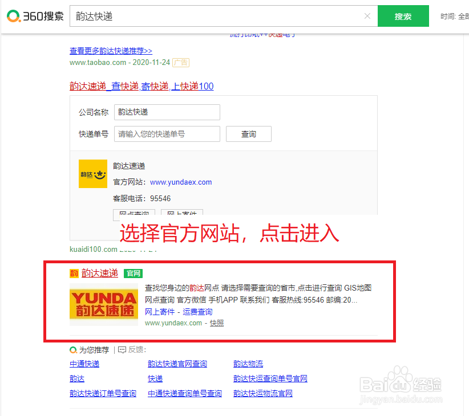Click the 为您推荐 logo icon
Viewport: 469px width, 416px height.
(73, 350)
